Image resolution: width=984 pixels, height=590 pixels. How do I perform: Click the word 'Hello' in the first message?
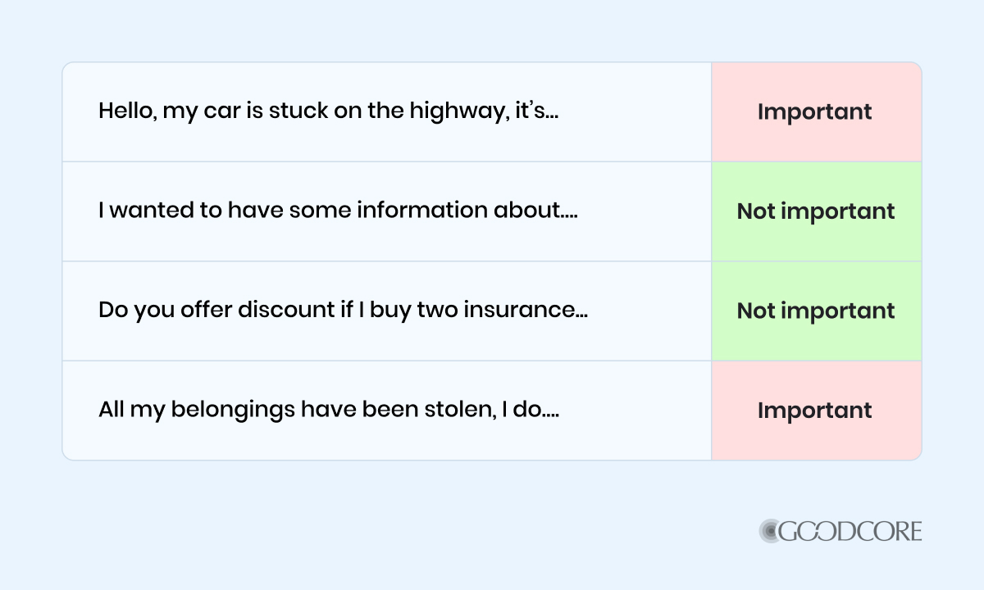click(x=126, y=111)
